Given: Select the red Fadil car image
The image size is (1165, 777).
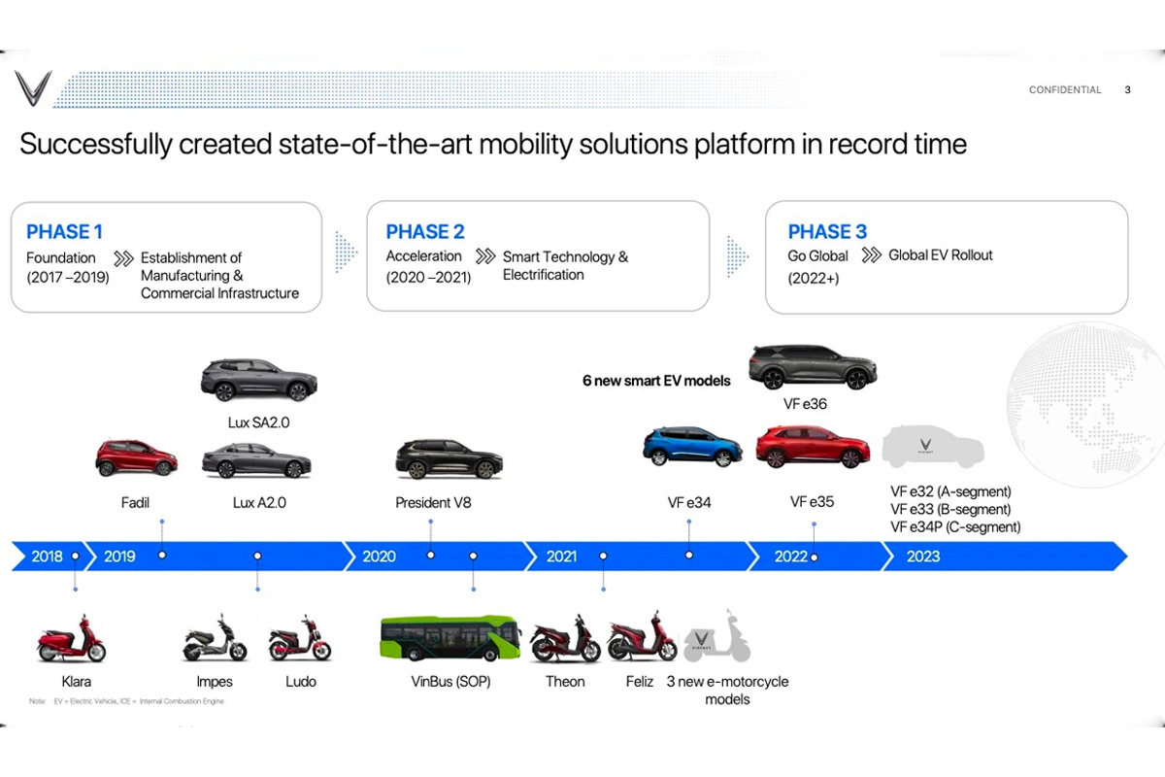Looking at the screenshot, I should coord(136,458).
